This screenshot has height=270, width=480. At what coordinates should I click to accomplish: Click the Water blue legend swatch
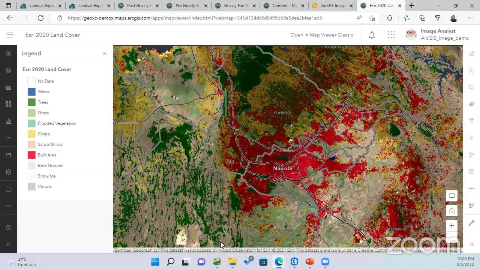coord(31,91)
